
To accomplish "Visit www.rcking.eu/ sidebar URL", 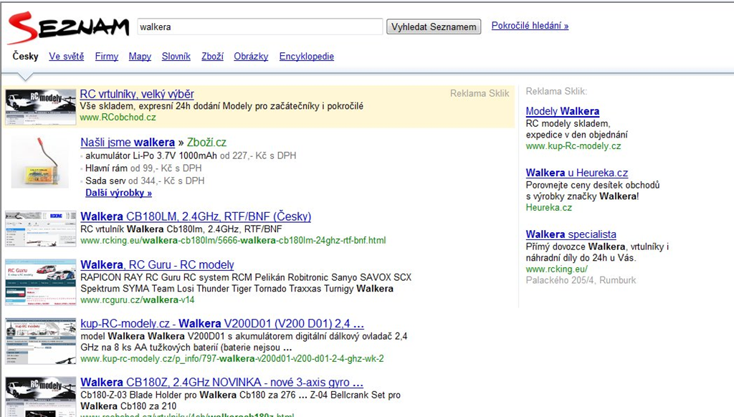I will pos(556,269).
